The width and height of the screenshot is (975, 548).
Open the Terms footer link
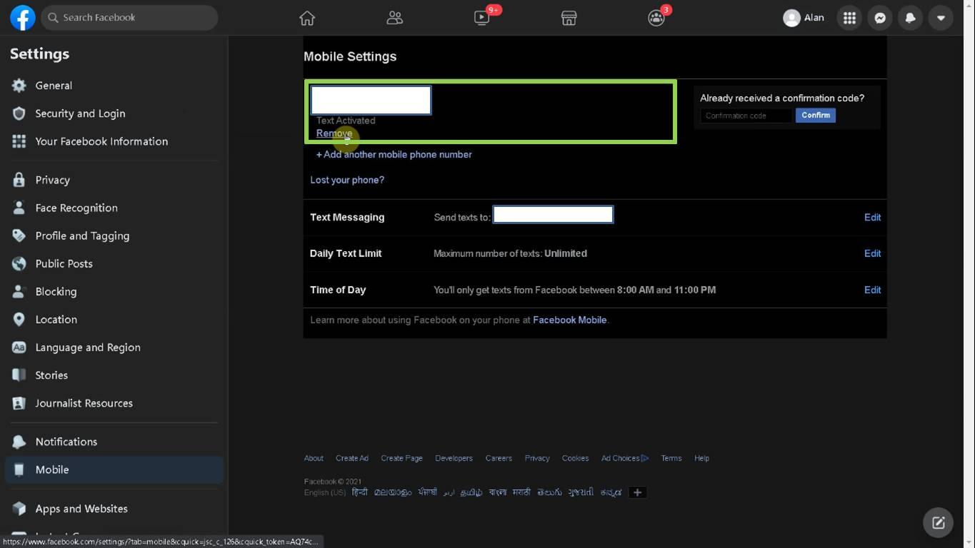pos(671,458)
